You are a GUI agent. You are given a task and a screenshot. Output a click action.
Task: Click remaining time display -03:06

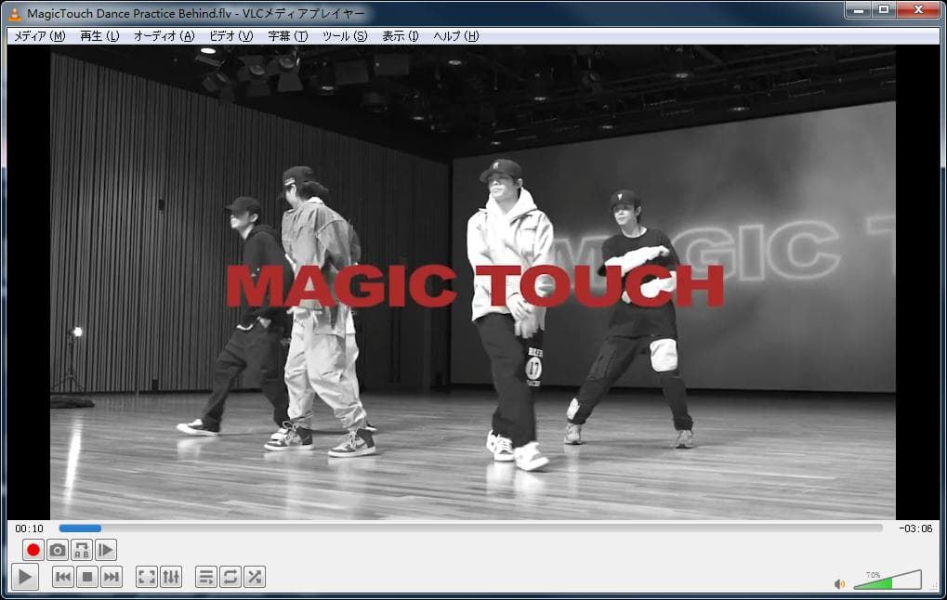point(915,528)
